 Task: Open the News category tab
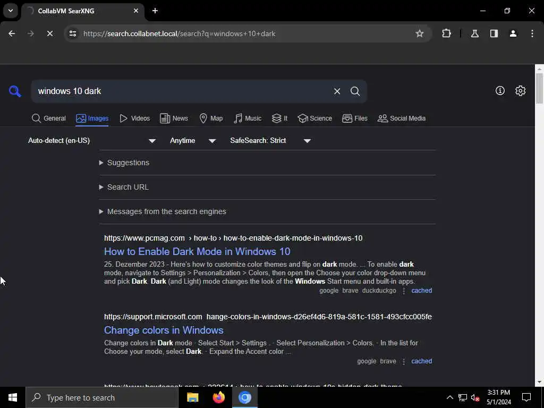click(x=174, y=118)
